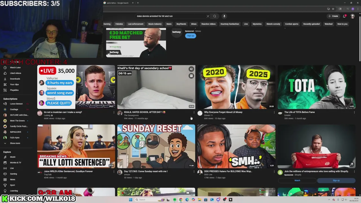Open options for TOTA Before Fame video

(354, 112)
